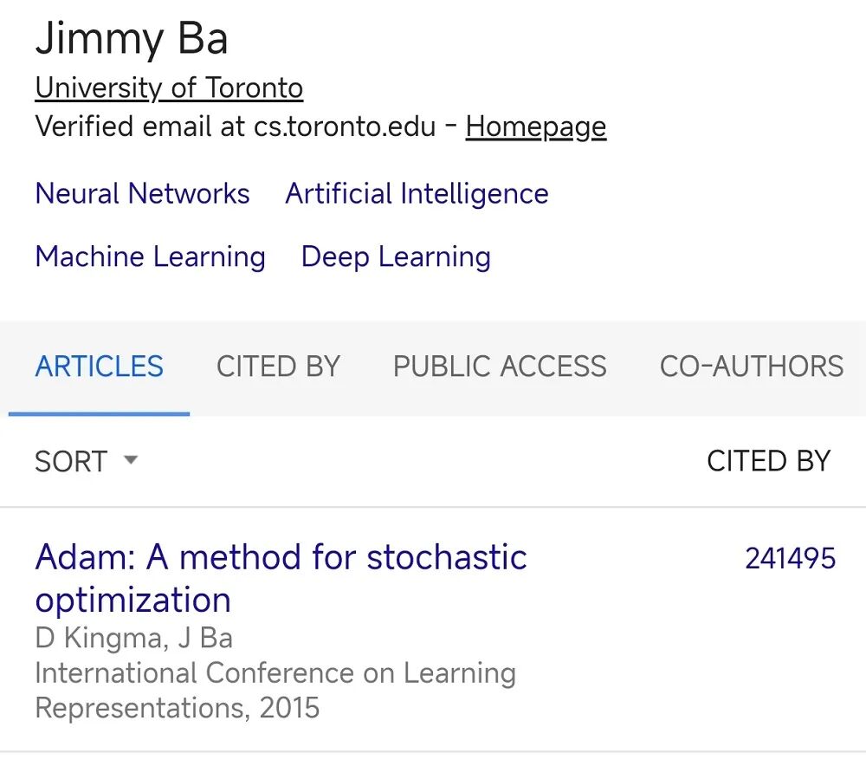
Task: Open the University of Toronto link
Action: pos(168,88)
